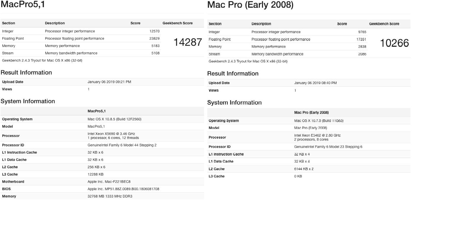
Task: Click the Intel Xeon E5462 processor text
Action: tap(317, 135)
